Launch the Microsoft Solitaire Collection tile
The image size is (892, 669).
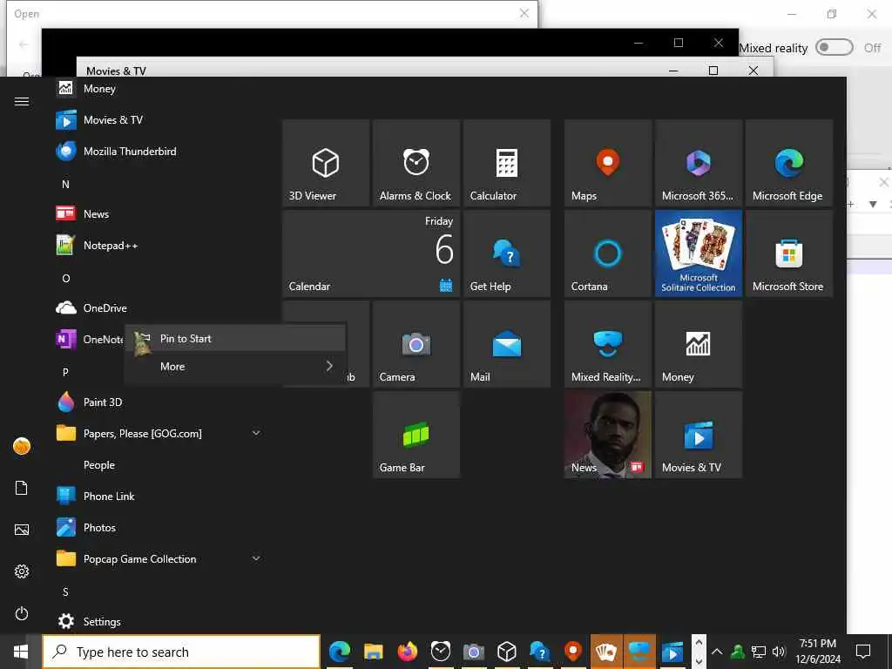[698, 253]
